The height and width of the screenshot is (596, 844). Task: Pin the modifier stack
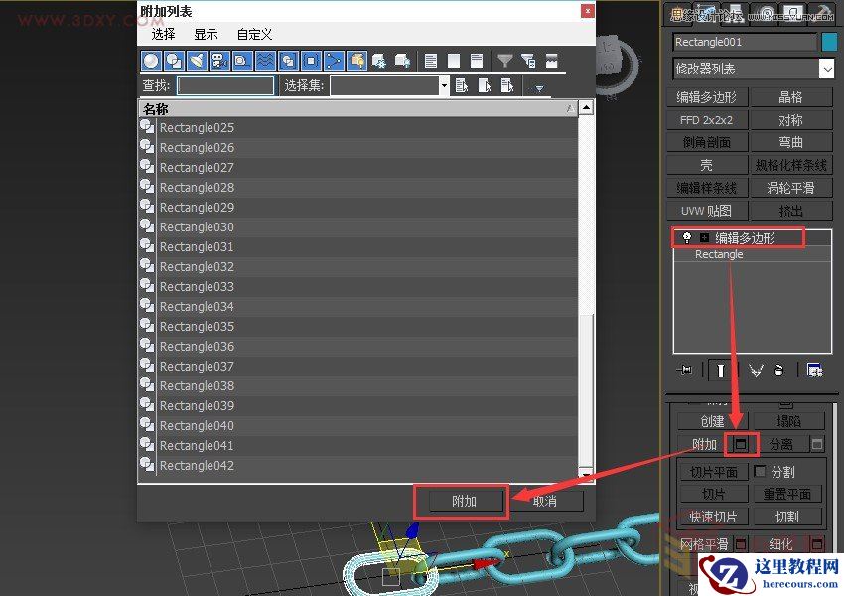tap(684, 370)
